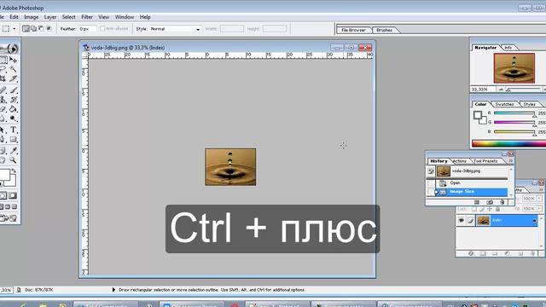
Task: Switch to the Tool Presets tab
Action: click(x=485, y=161)
